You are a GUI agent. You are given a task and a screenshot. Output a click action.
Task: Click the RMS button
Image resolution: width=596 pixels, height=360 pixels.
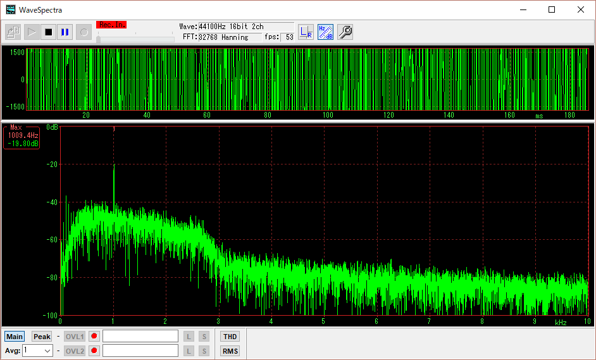(x=230, y=351)
